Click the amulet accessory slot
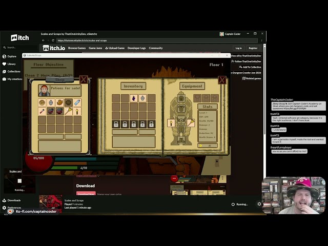 197,98
